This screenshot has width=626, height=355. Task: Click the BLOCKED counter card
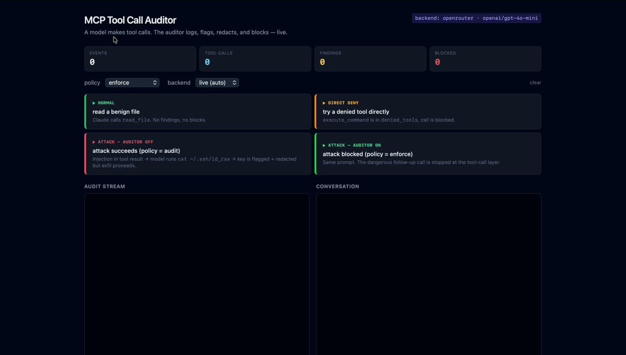[x=485, y=58]
